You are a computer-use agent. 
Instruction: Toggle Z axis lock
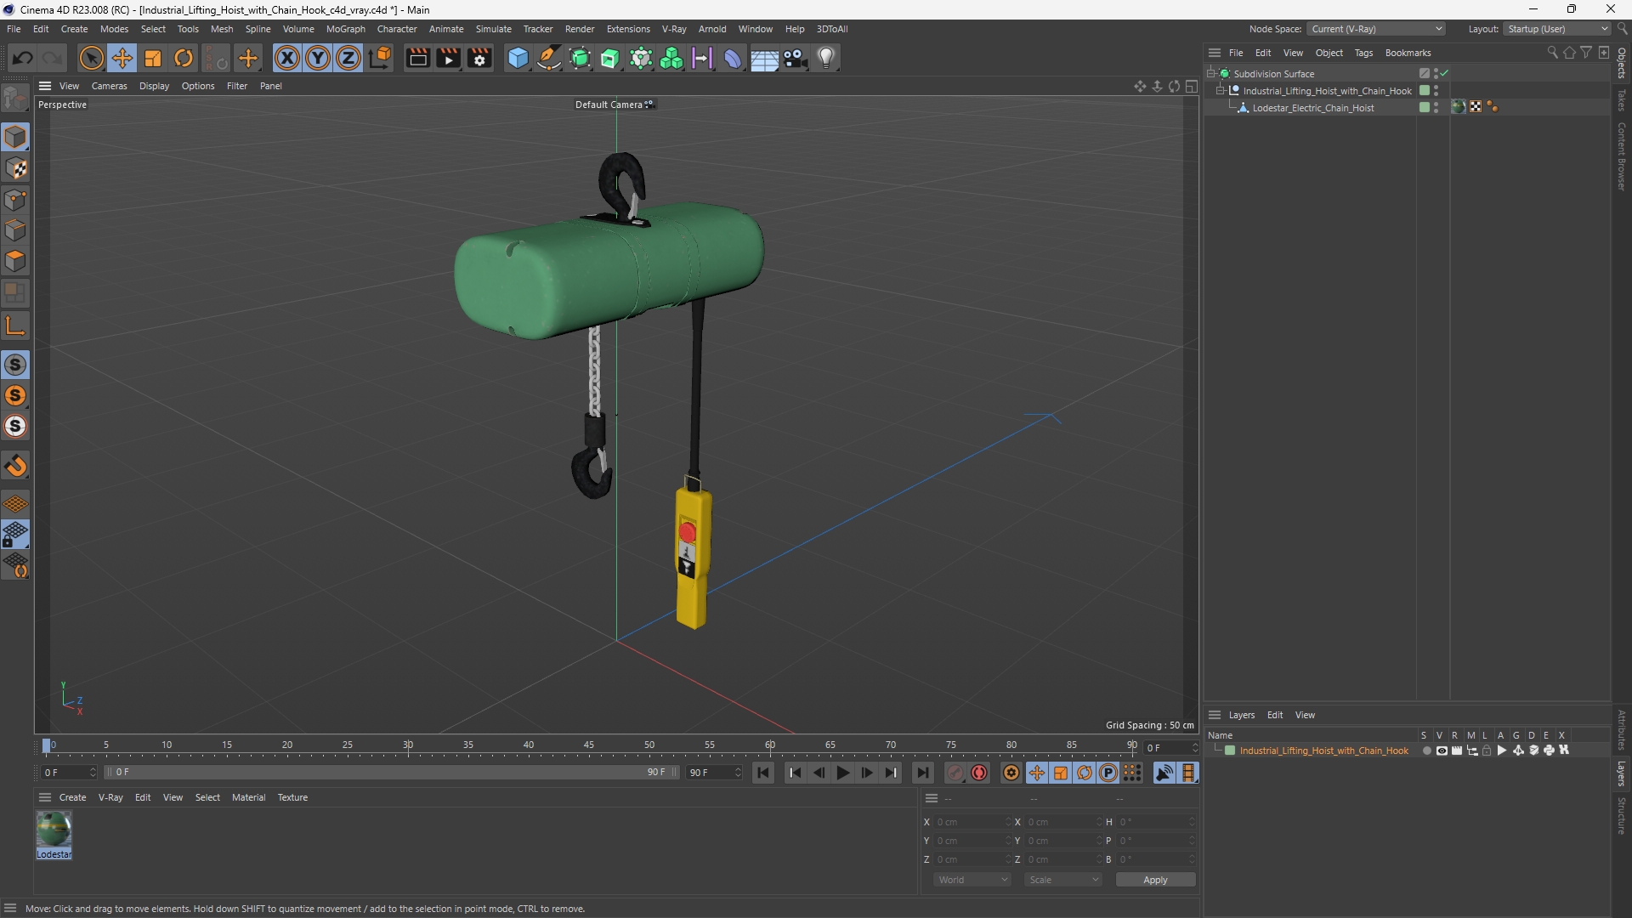348,58
